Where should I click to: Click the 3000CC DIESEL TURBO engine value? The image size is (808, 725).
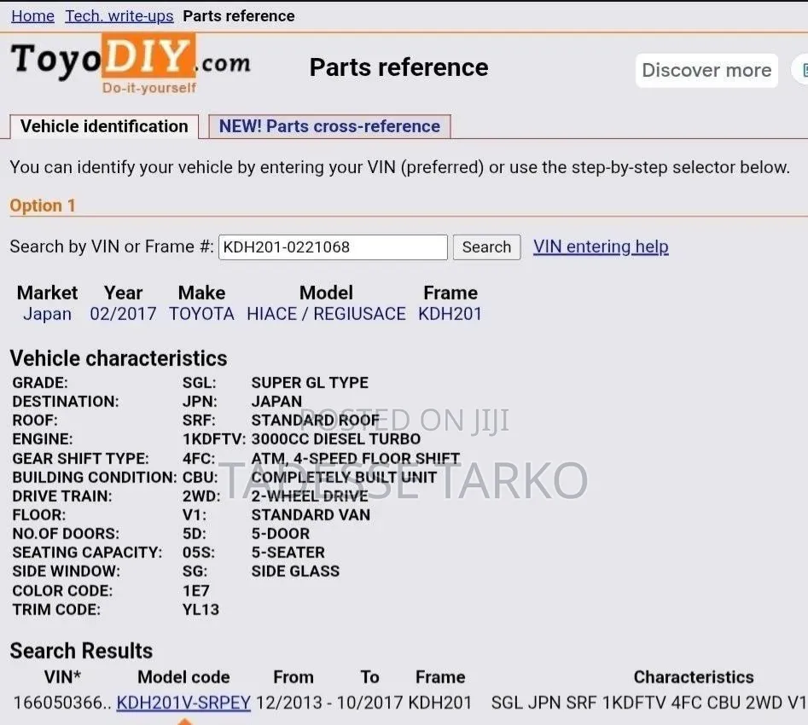[336, 439]
